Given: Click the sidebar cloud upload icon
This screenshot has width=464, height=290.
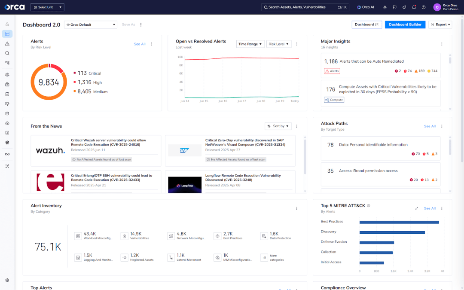Looking at the screenshot, I should tap(7, 123).
